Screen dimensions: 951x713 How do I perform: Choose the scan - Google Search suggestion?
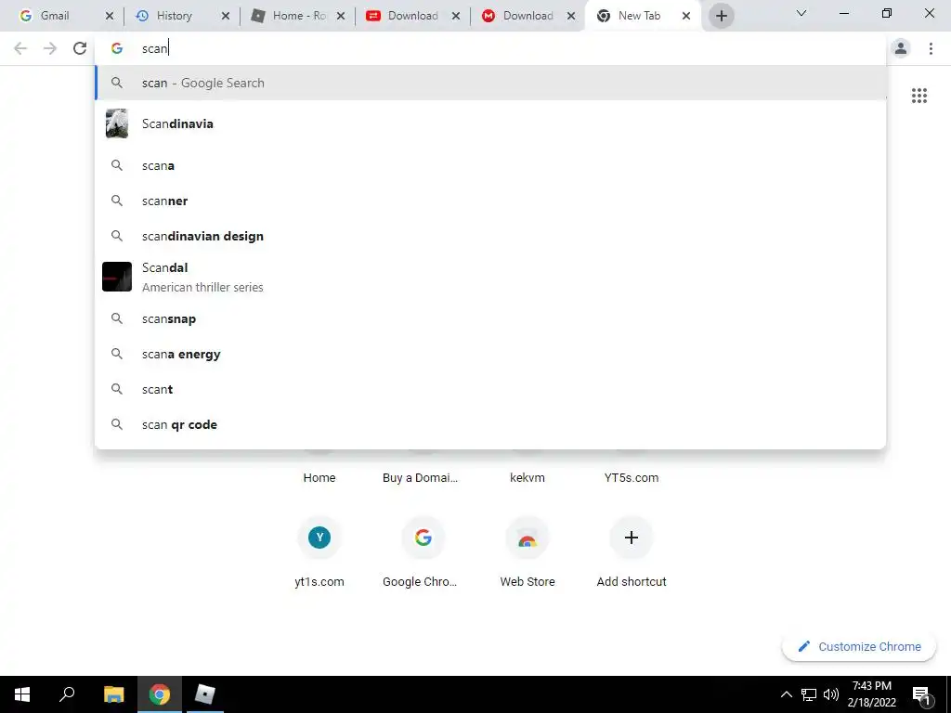(x=490, y=83)
